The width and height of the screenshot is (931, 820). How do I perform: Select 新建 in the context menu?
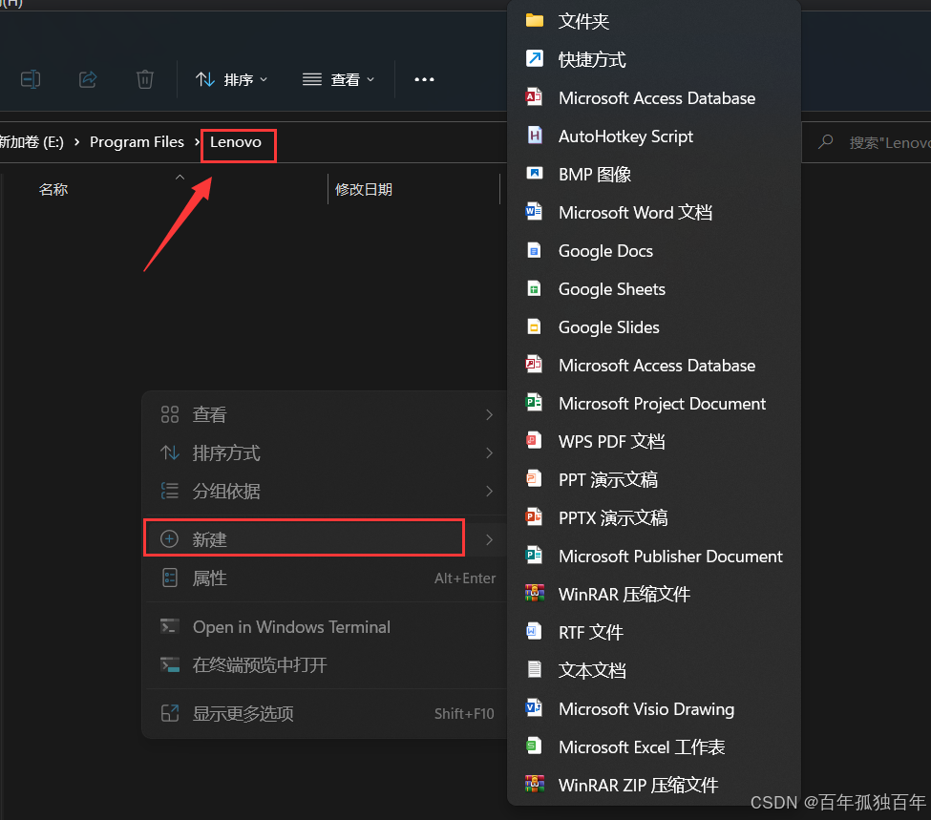pos(326,539)
